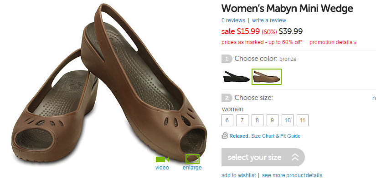Choose women's size 7
The image size is (376, 179).
tap(242, 120)
